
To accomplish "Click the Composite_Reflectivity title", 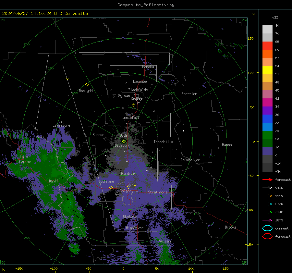I will coord(146,5).
